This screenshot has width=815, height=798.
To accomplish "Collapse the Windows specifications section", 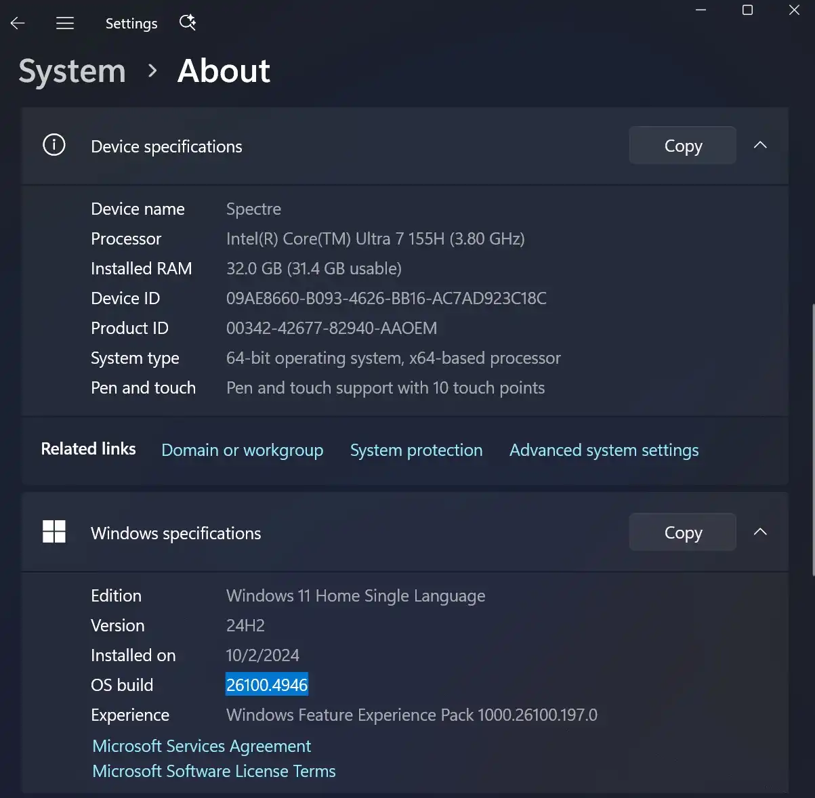I will tap(760, 532).
